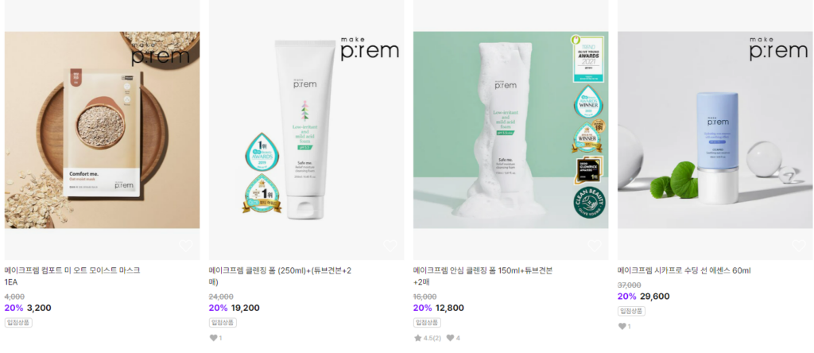Open the blue sun essence product image
The height and width of the screenshot is (353, 814).
tap(715, 130)
